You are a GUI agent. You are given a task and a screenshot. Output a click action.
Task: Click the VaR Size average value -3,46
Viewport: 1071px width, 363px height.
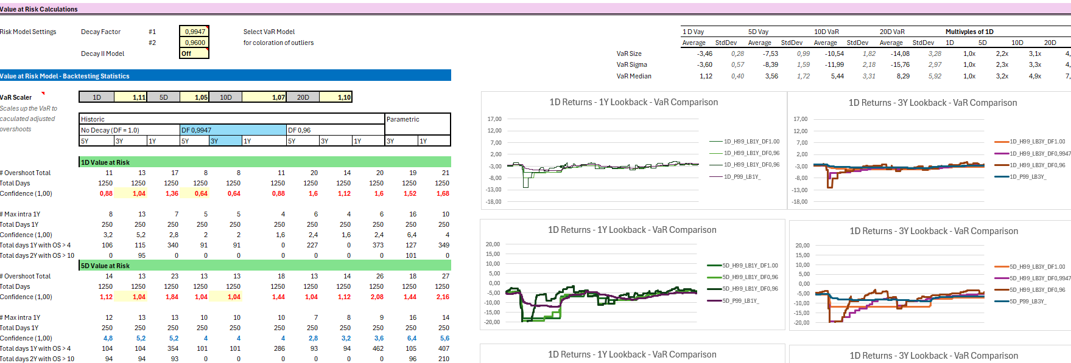click(x=704, y=54)
